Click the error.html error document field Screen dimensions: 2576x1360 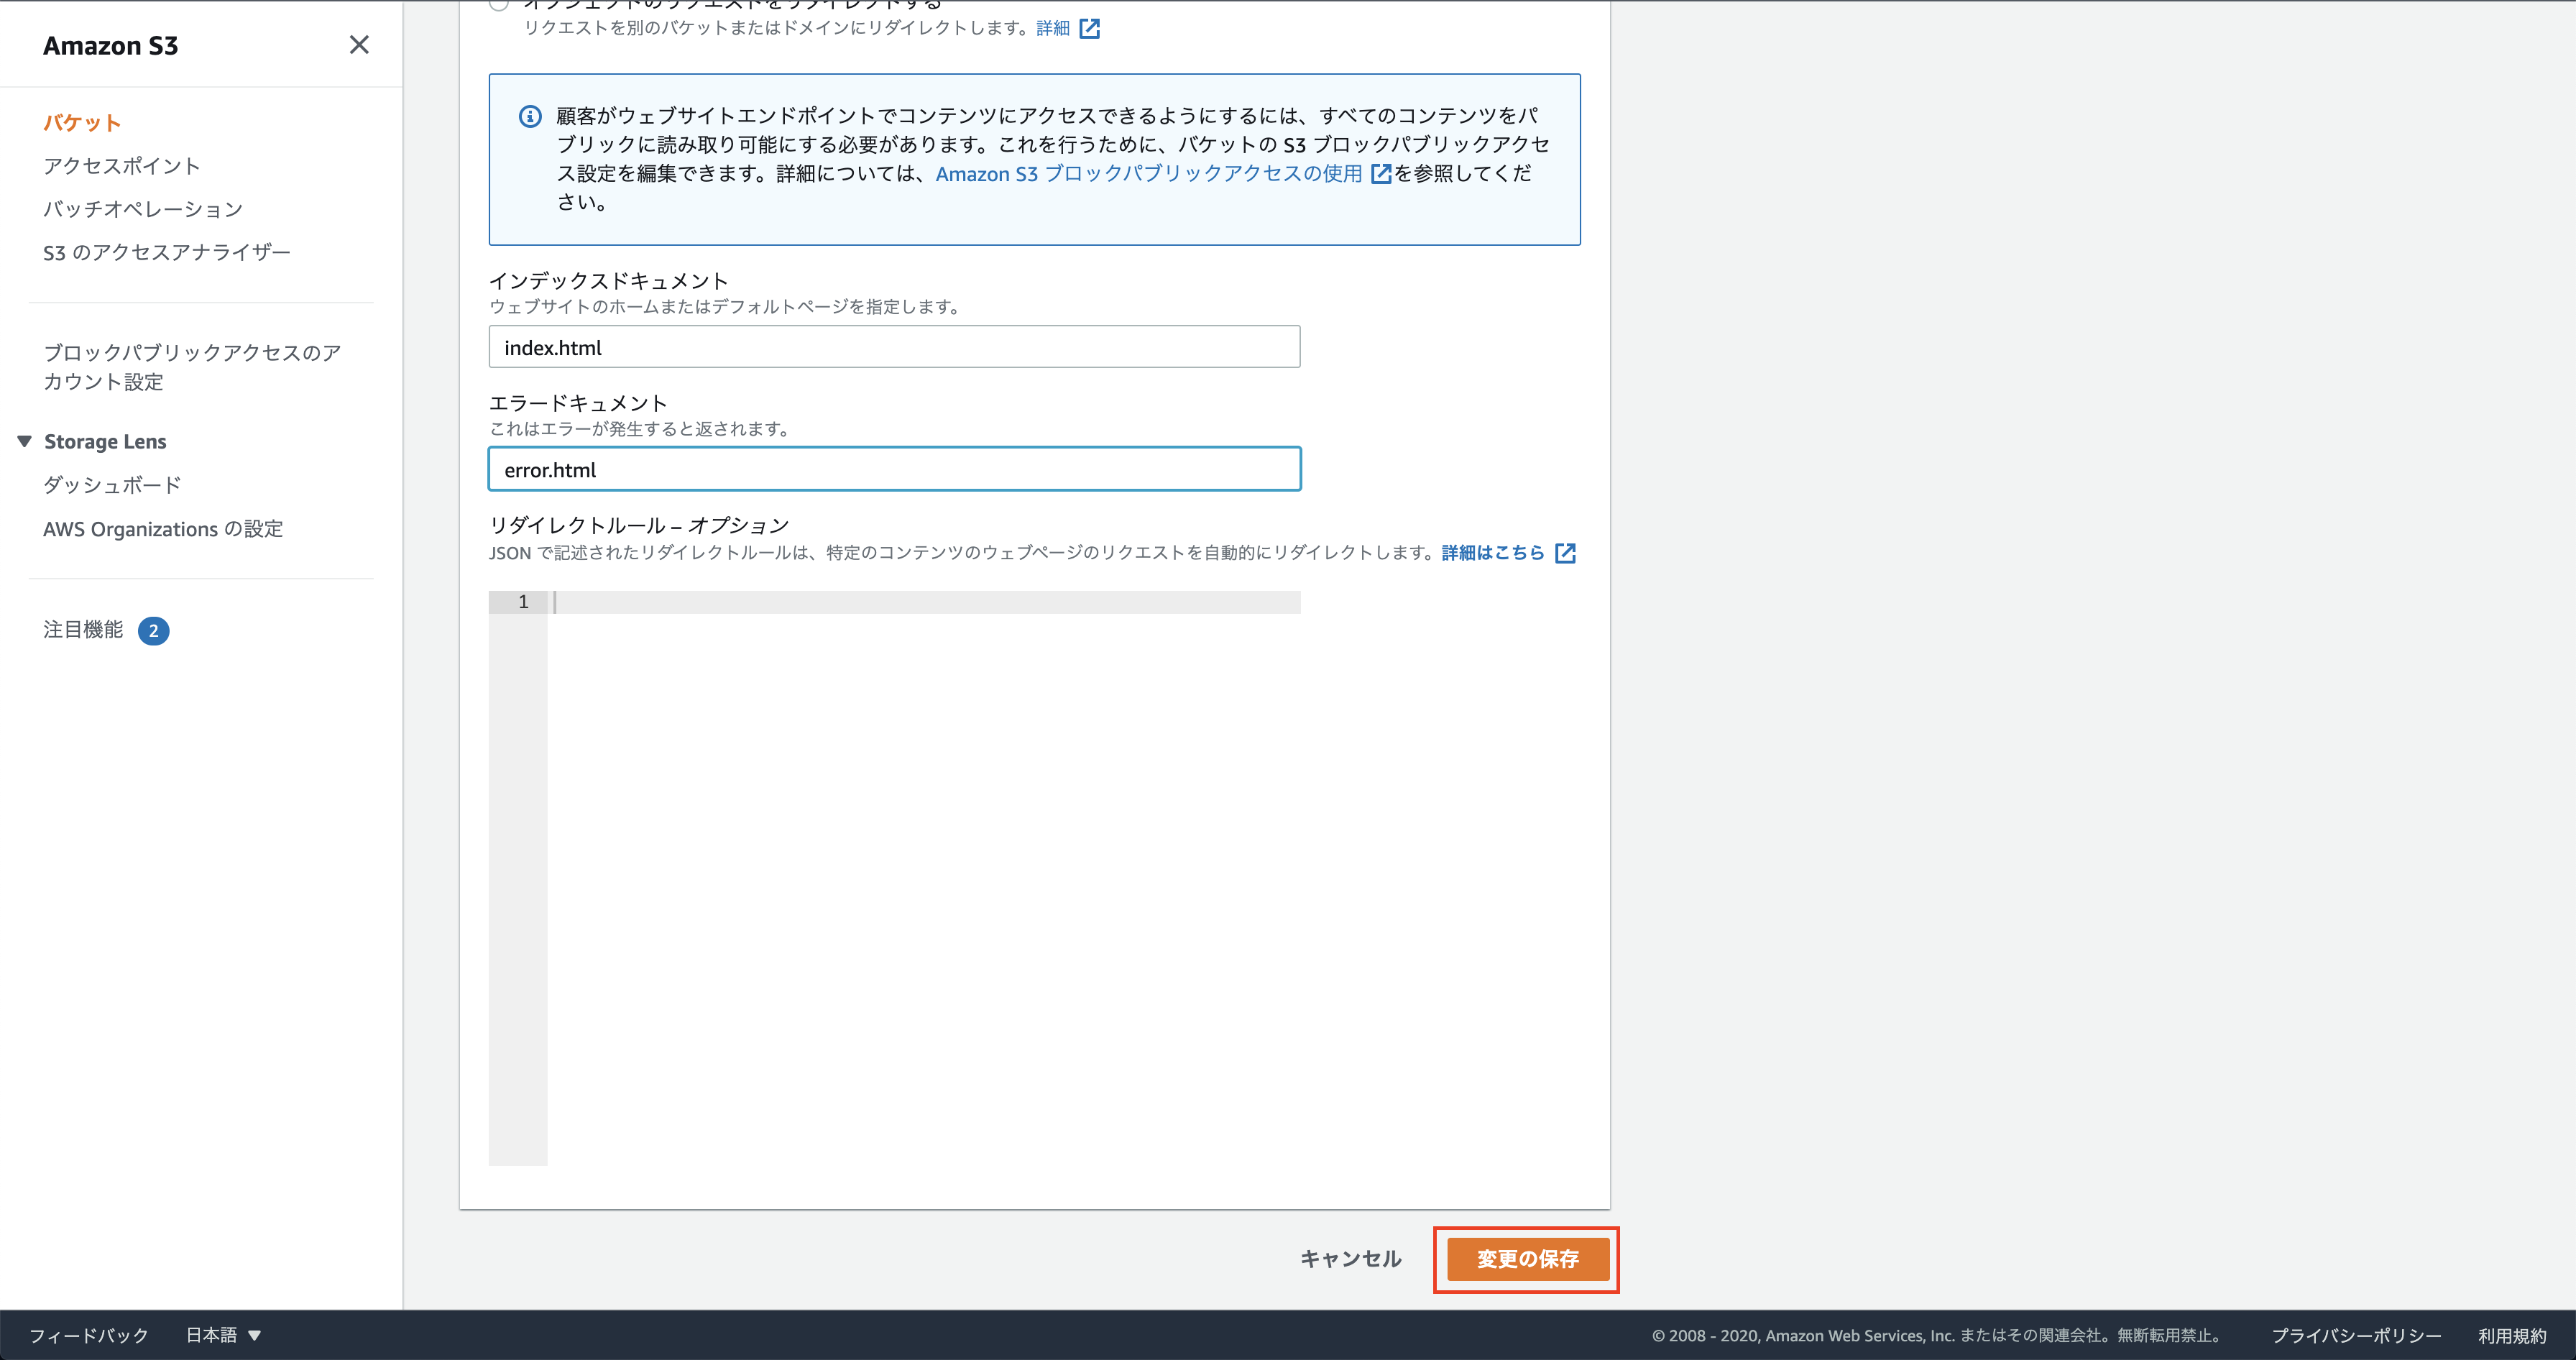894,469
